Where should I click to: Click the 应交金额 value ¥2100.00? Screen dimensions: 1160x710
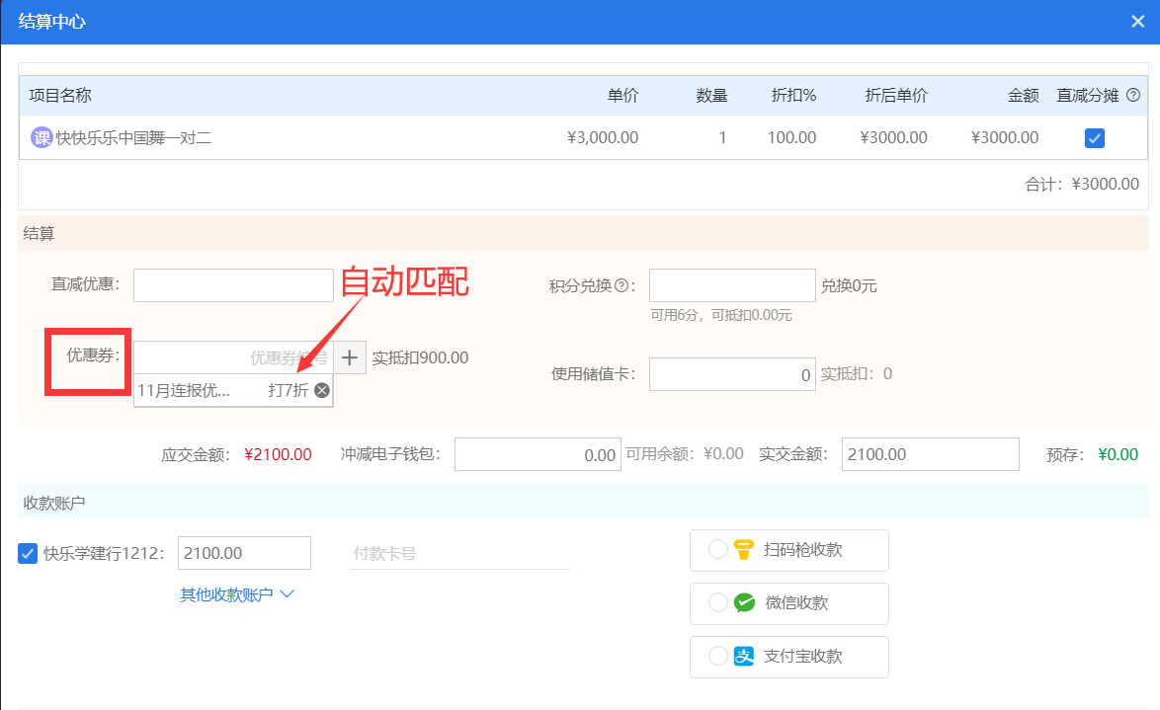pos(279,454)
